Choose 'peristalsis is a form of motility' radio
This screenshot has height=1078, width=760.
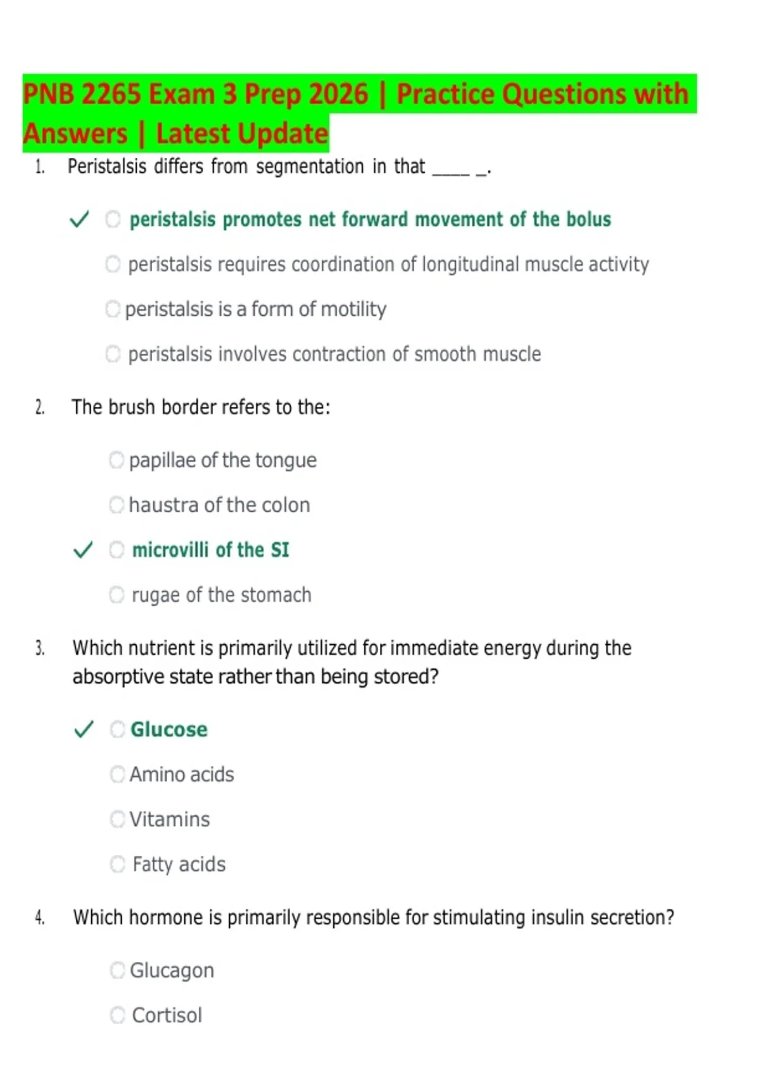tap(112, 309)
